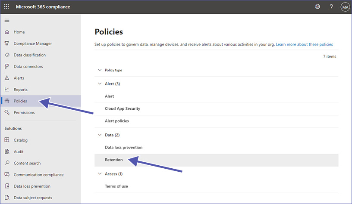
Task: Click the Permissions key icon
Action: click(7, 112)
